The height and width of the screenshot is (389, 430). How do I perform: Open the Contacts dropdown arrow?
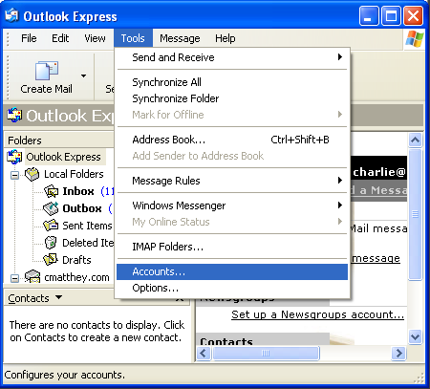click(58, 297)
